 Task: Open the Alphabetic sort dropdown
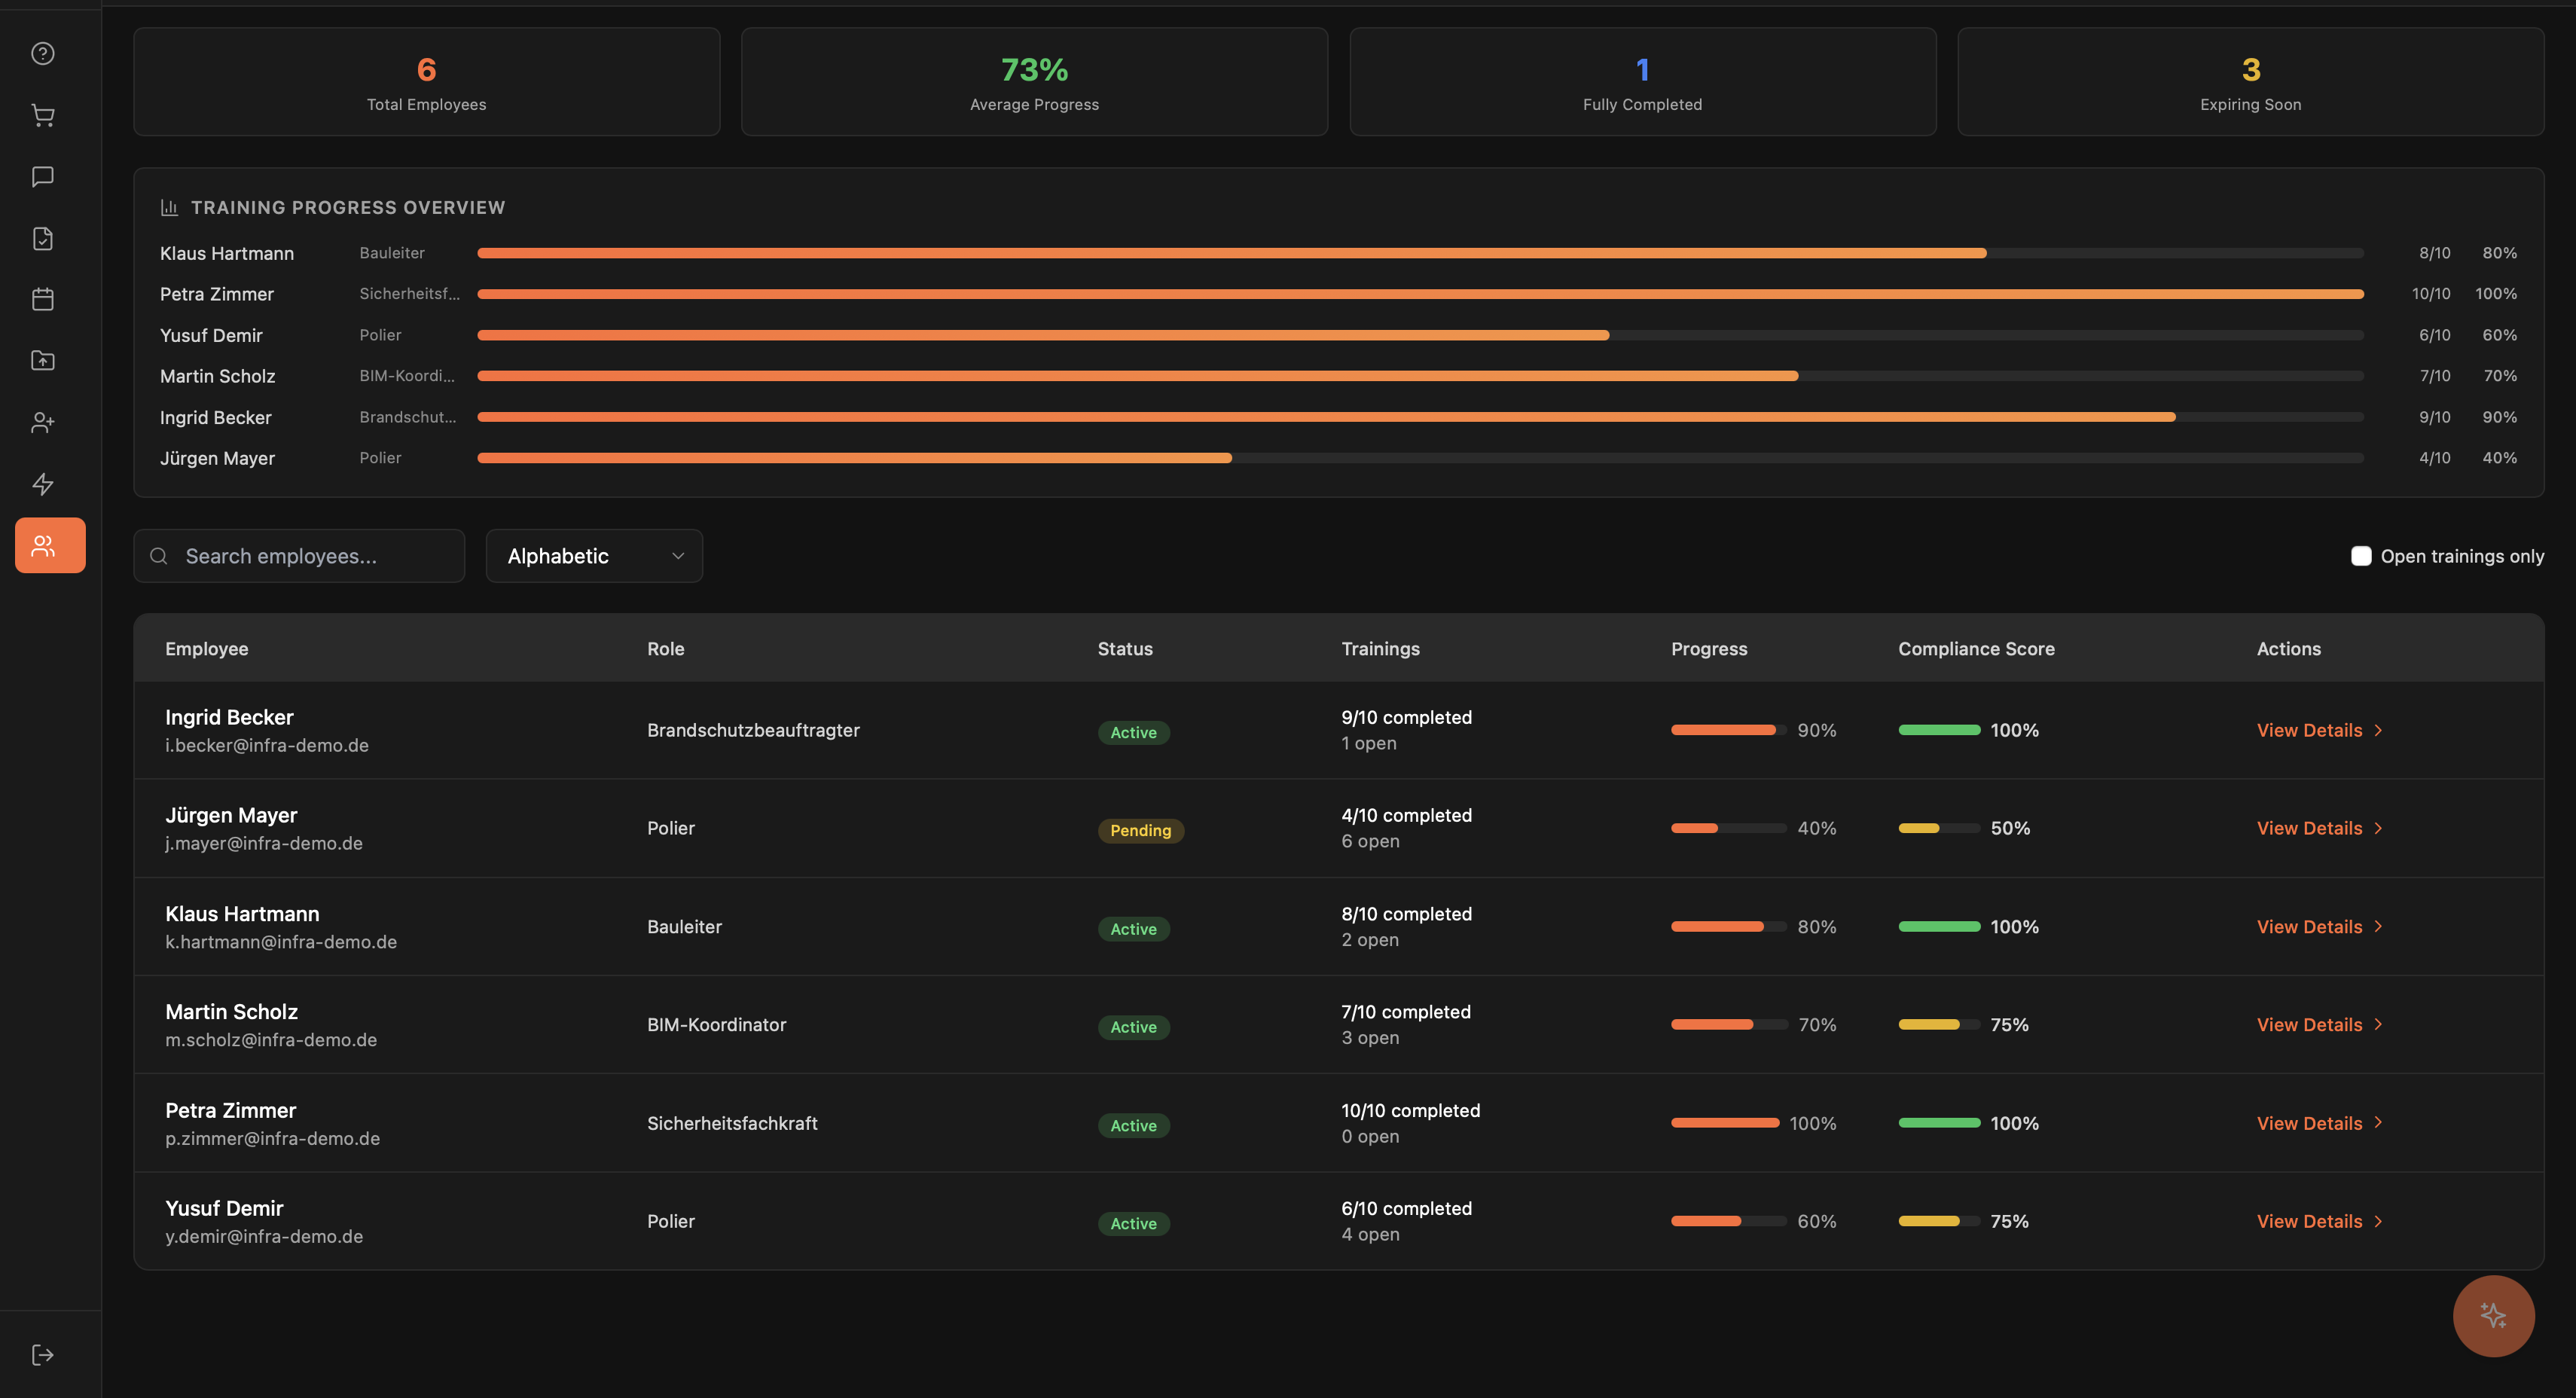pos(594,556)
